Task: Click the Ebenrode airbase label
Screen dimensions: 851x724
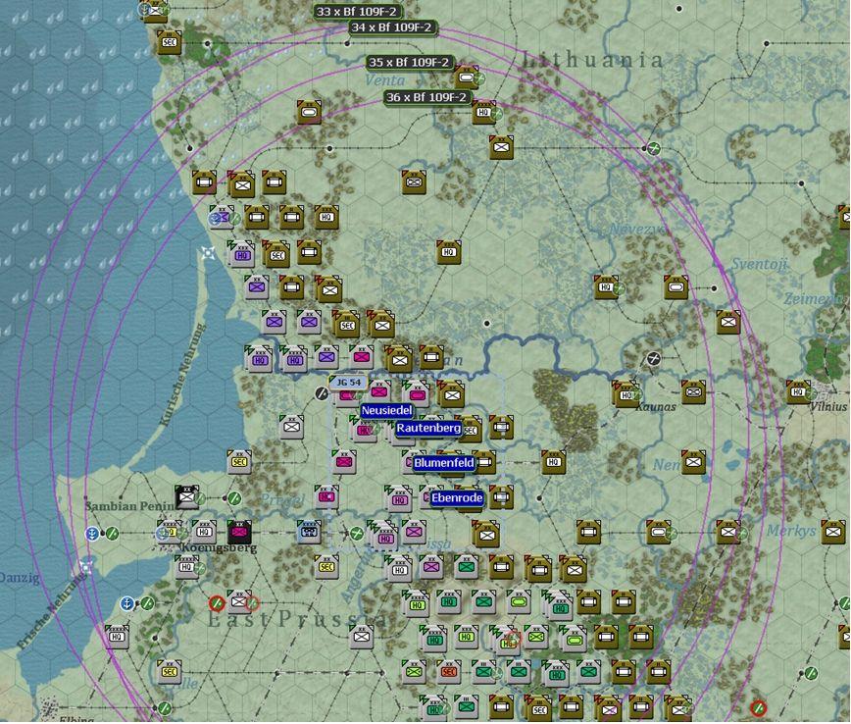Action: pos(457,498)
